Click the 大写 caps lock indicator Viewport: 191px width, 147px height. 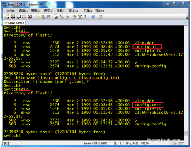click(x=174, y=144)
